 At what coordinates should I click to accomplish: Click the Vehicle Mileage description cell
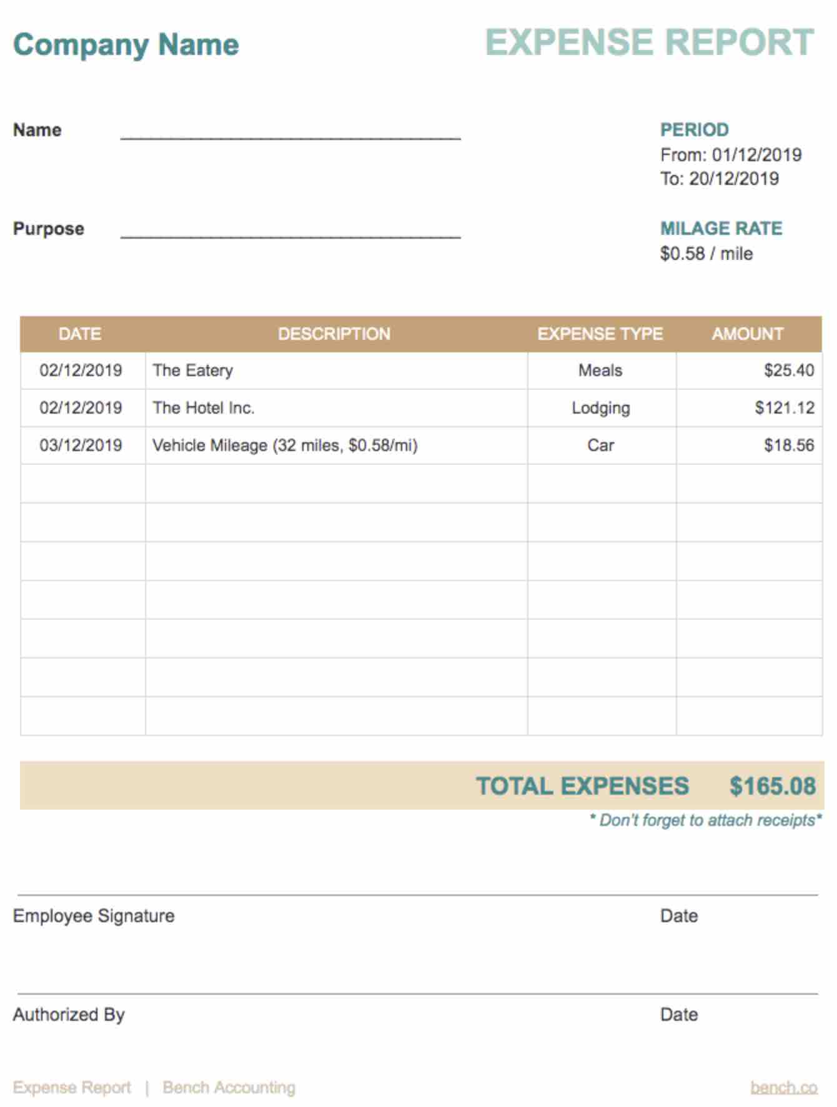coord(337,445)
